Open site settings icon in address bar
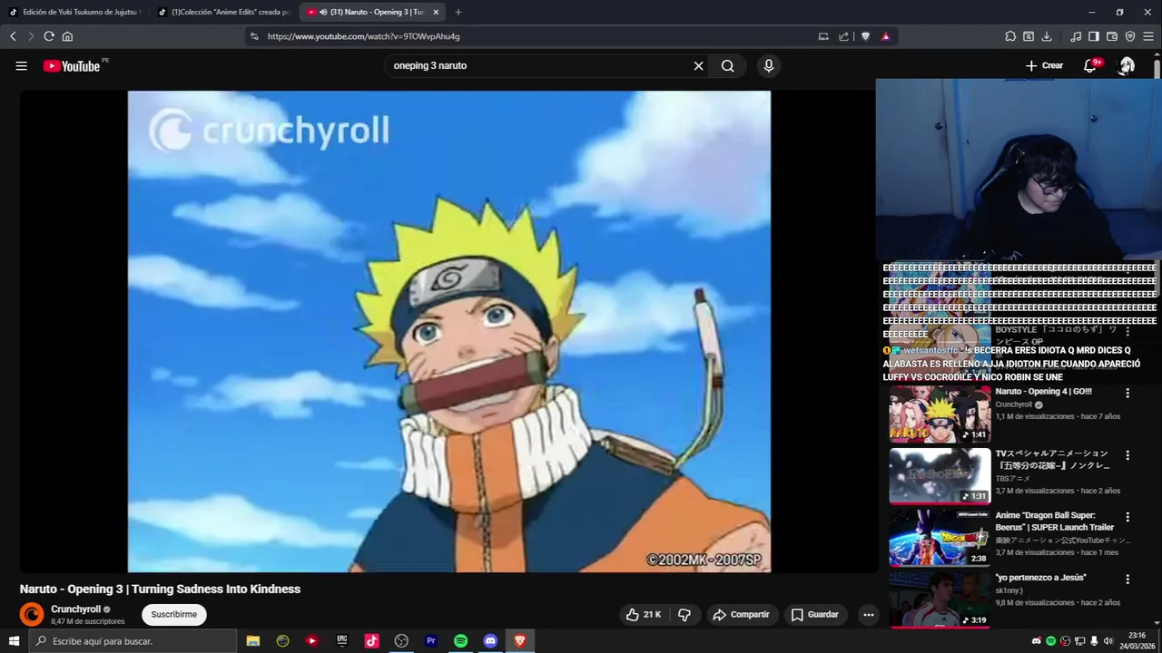The image size is (1162, 653). 254,36
